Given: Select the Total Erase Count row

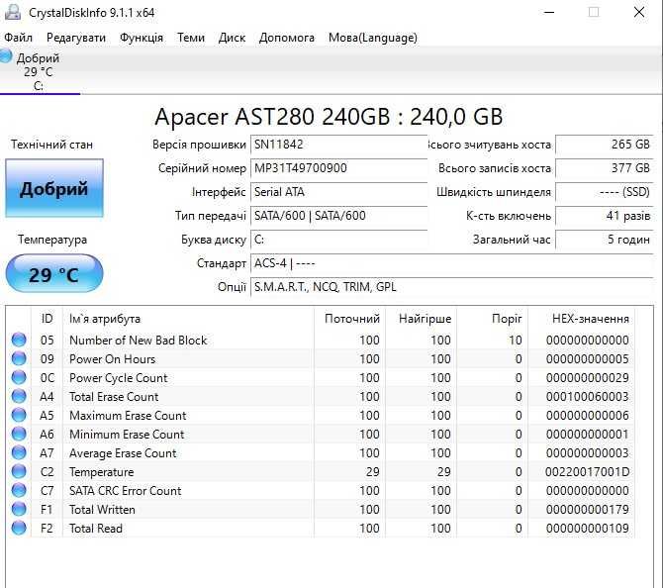Looking at the screenshot, I should point(321,396).
